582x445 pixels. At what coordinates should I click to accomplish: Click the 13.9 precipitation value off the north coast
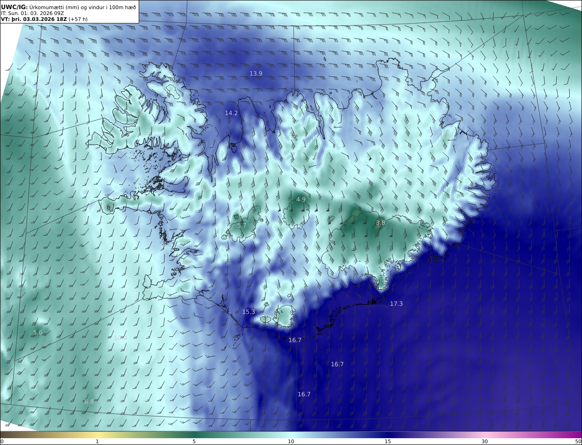tap(256, 73)
